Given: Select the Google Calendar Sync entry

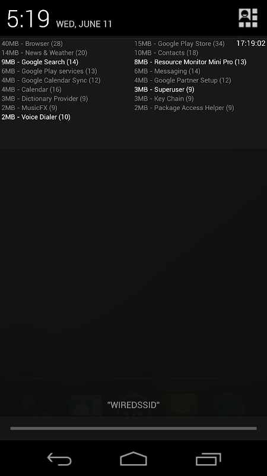Looking at the screenshot, I should 51,80.
